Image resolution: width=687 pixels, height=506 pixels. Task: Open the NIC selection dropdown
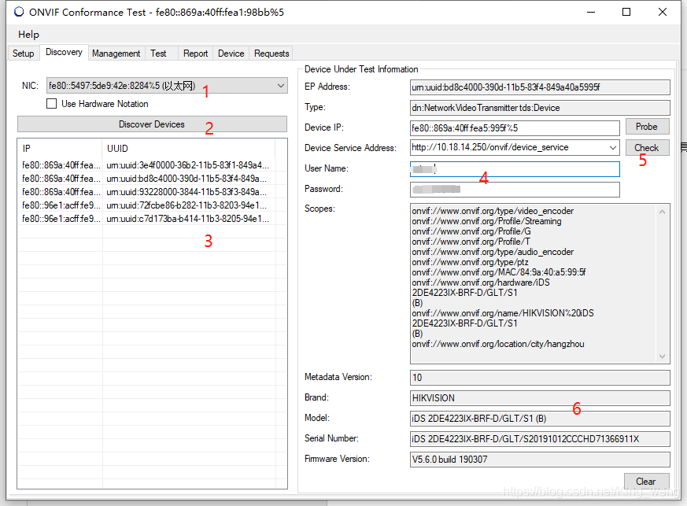pyautogui.click(x=279, y=86)
